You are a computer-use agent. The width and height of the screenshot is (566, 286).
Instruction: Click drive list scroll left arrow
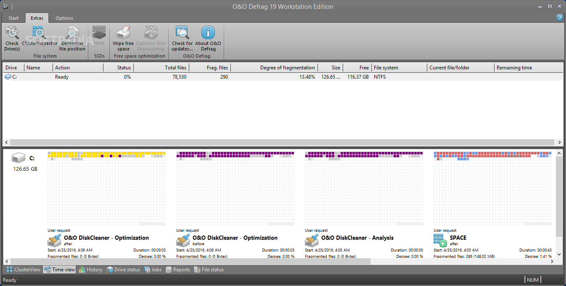click(x=6, y=142)
